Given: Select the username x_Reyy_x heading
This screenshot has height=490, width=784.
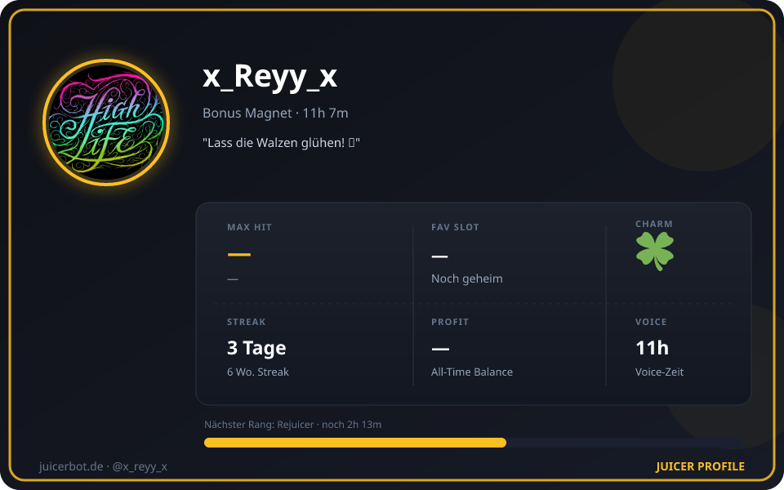Looking at the screenshot, I should [270, 76].
